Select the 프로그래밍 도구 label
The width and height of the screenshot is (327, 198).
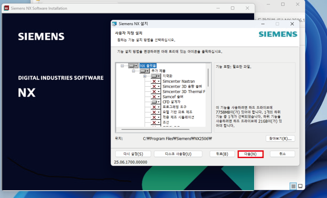click(175, 107)
